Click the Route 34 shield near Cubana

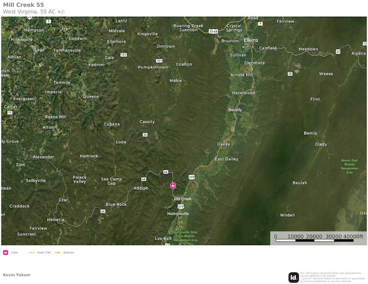click(145, 134)
